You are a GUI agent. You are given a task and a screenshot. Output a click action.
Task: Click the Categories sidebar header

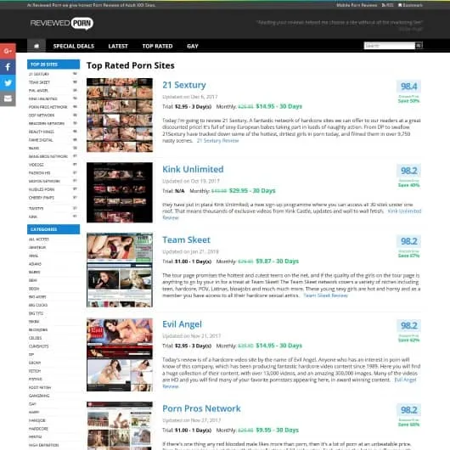point(53,229)
